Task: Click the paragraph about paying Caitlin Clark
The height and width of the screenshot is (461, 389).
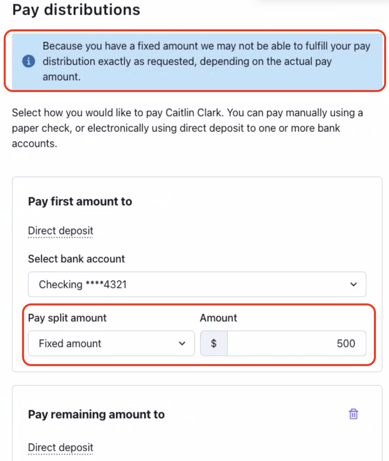Action: click(x=188, y=128)
